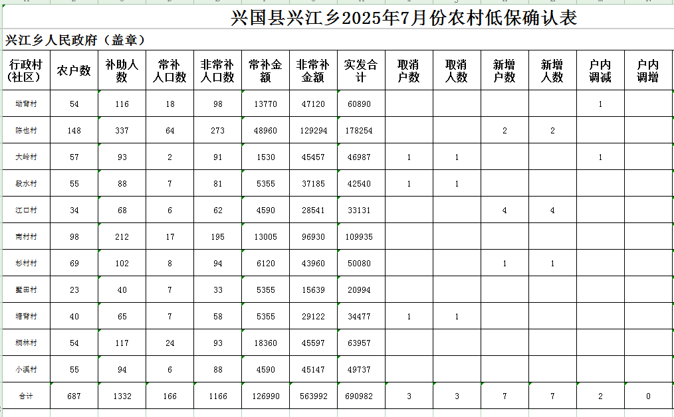Select the 江口村 village name cell
The width and height of the screenshot is (674, 417).
point(26,210)
